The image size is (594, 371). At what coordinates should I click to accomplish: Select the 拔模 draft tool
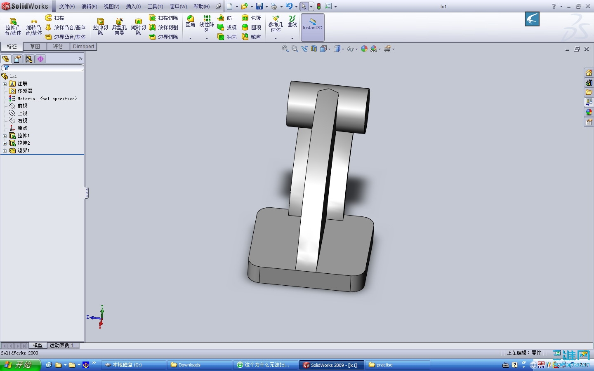[x=227, y=27]
